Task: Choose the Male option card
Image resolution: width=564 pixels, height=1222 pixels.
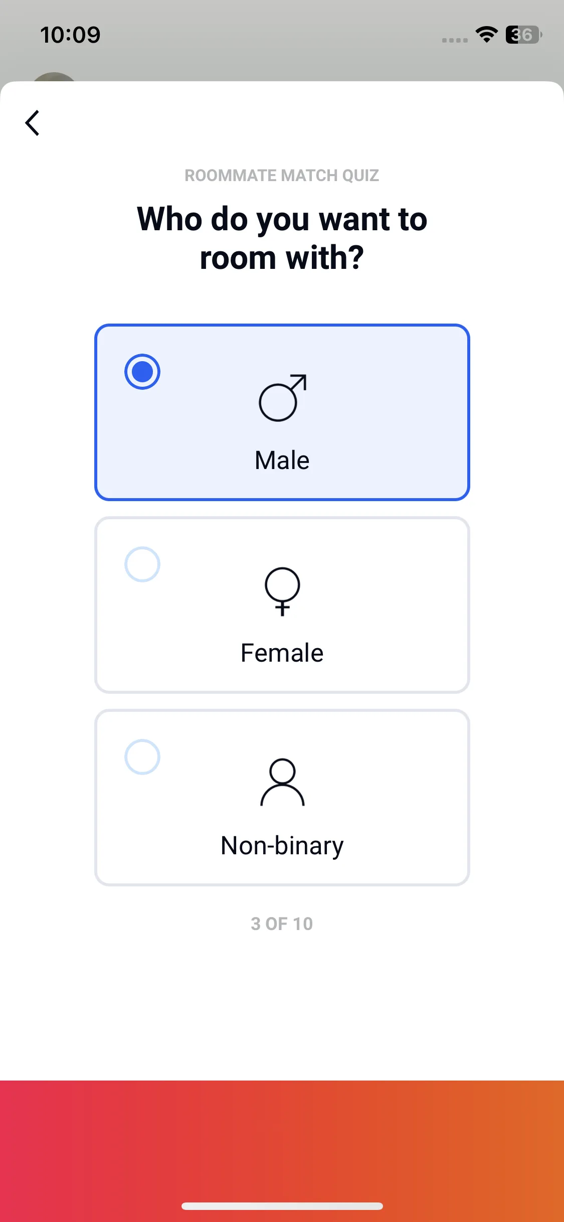Action: tap(282, 412)
